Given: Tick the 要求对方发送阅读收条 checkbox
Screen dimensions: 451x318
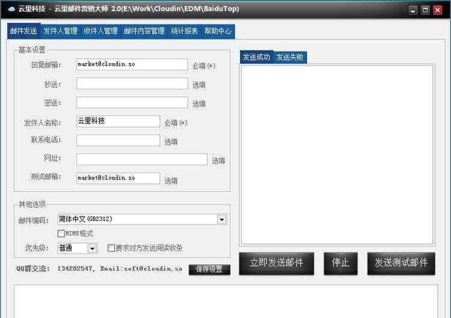Looking at the screenshot, I should pyautogui.click(x=111, y=248).
